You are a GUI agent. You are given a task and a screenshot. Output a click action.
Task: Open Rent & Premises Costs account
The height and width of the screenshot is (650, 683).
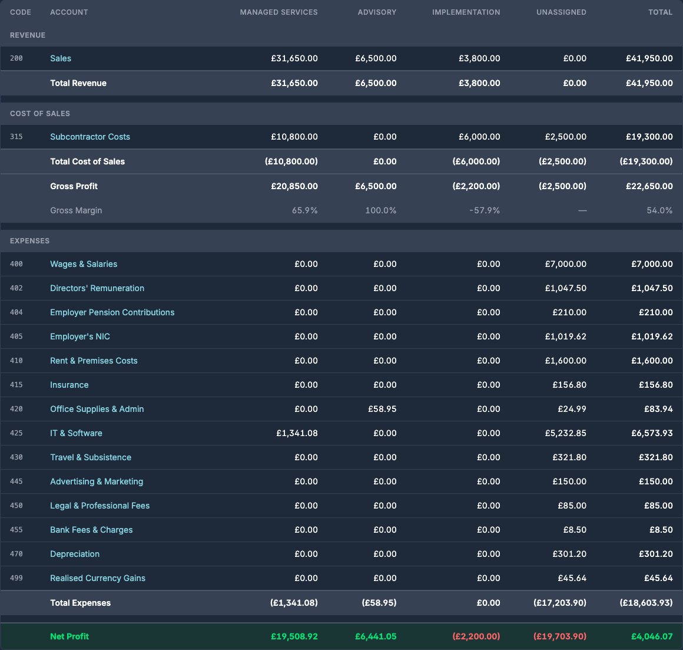coord(94,361)
